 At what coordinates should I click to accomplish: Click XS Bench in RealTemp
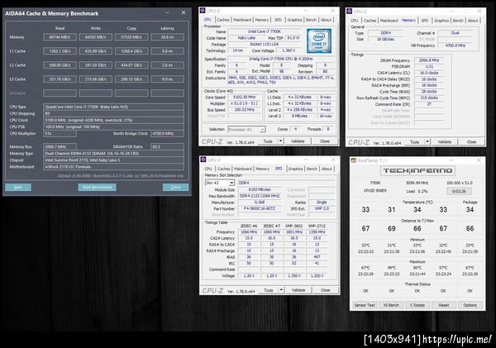point(391,305)
